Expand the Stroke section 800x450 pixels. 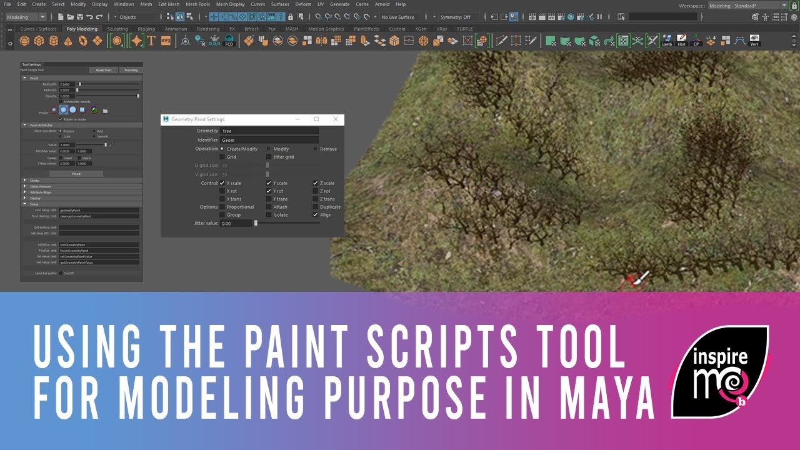click(x=25, y=181)
